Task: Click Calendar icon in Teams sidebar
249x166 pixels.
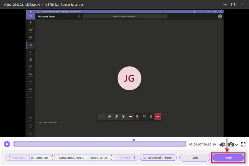Action: point(31,45)
